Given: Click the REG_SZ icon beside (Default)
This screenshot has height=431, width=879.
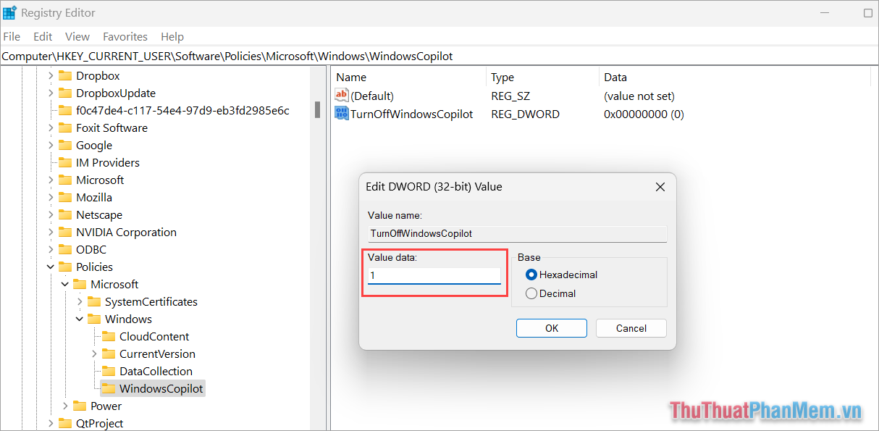Looking at the screenshot, I should coord(342,95).
